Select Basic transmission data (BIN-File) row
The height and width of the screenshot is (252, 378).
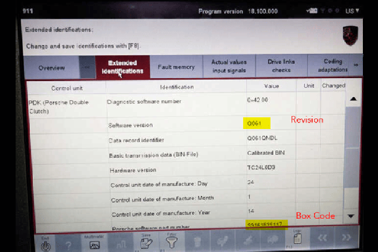pos(154,155)
